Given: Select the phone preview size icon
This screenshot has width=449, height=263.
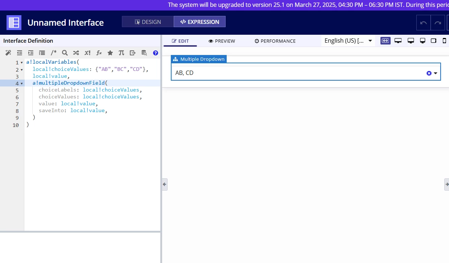Looking at the screenshot, I should click(x=444, y=41).
